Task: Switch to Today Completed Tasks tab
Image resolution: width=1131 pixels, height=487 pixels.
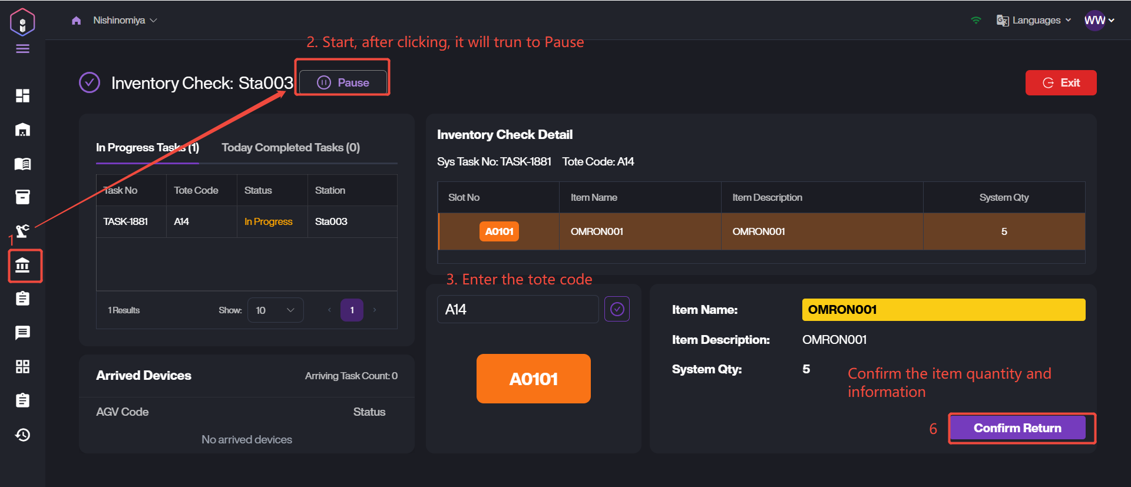Action: (x=290, y=147)
